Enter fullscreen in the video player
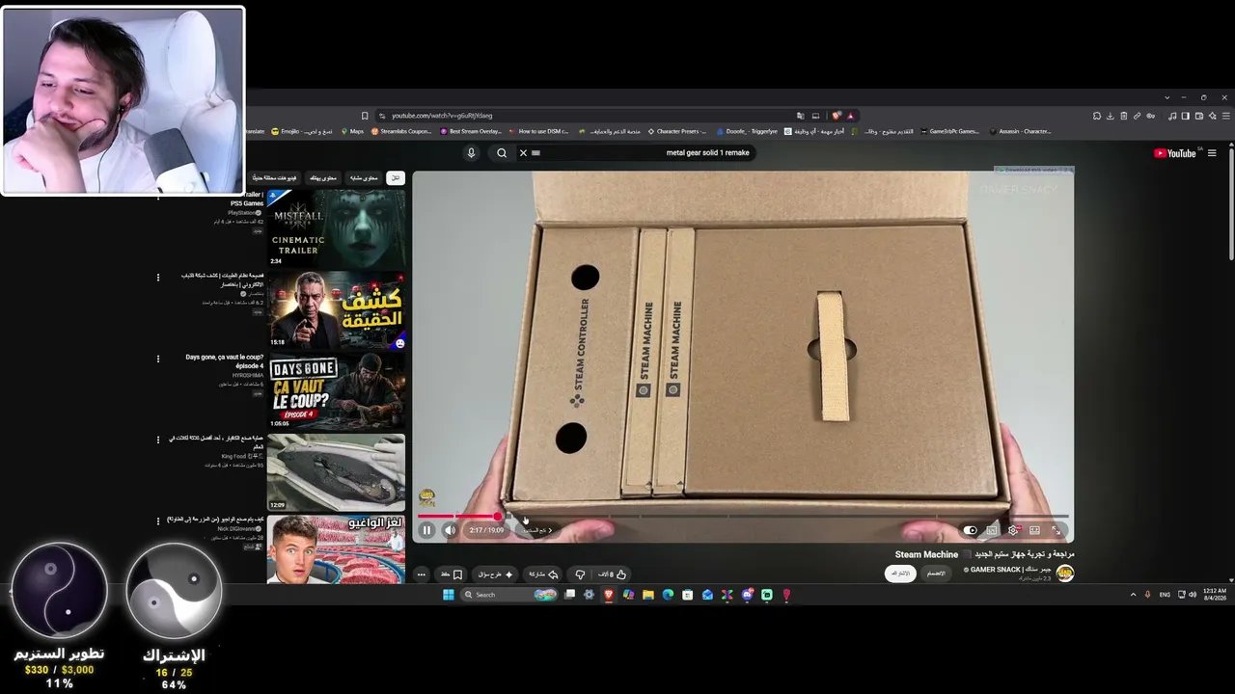Viewport: 1235px width, 694px height. click(x=1057, y=530)
